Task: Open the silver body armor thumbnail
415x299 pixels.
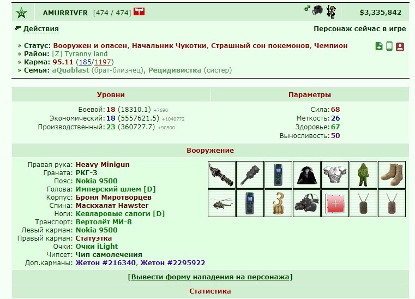Action: tap(335, 175)
